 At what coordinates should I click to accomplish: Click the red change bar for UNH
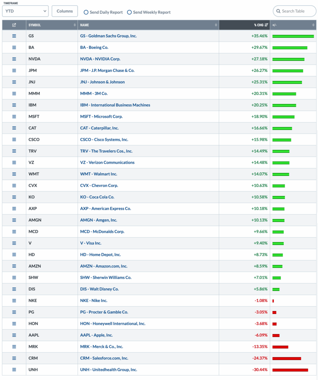(x=290, y=370)
